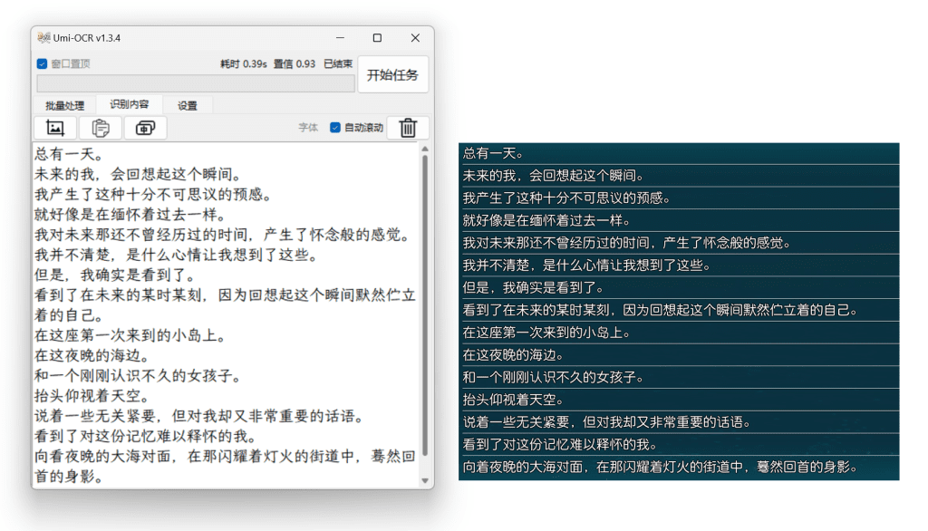The height and width of the screenshot is (531, 928).
Task: Activate the screenshot capture icon
Action: coord(143,127)
